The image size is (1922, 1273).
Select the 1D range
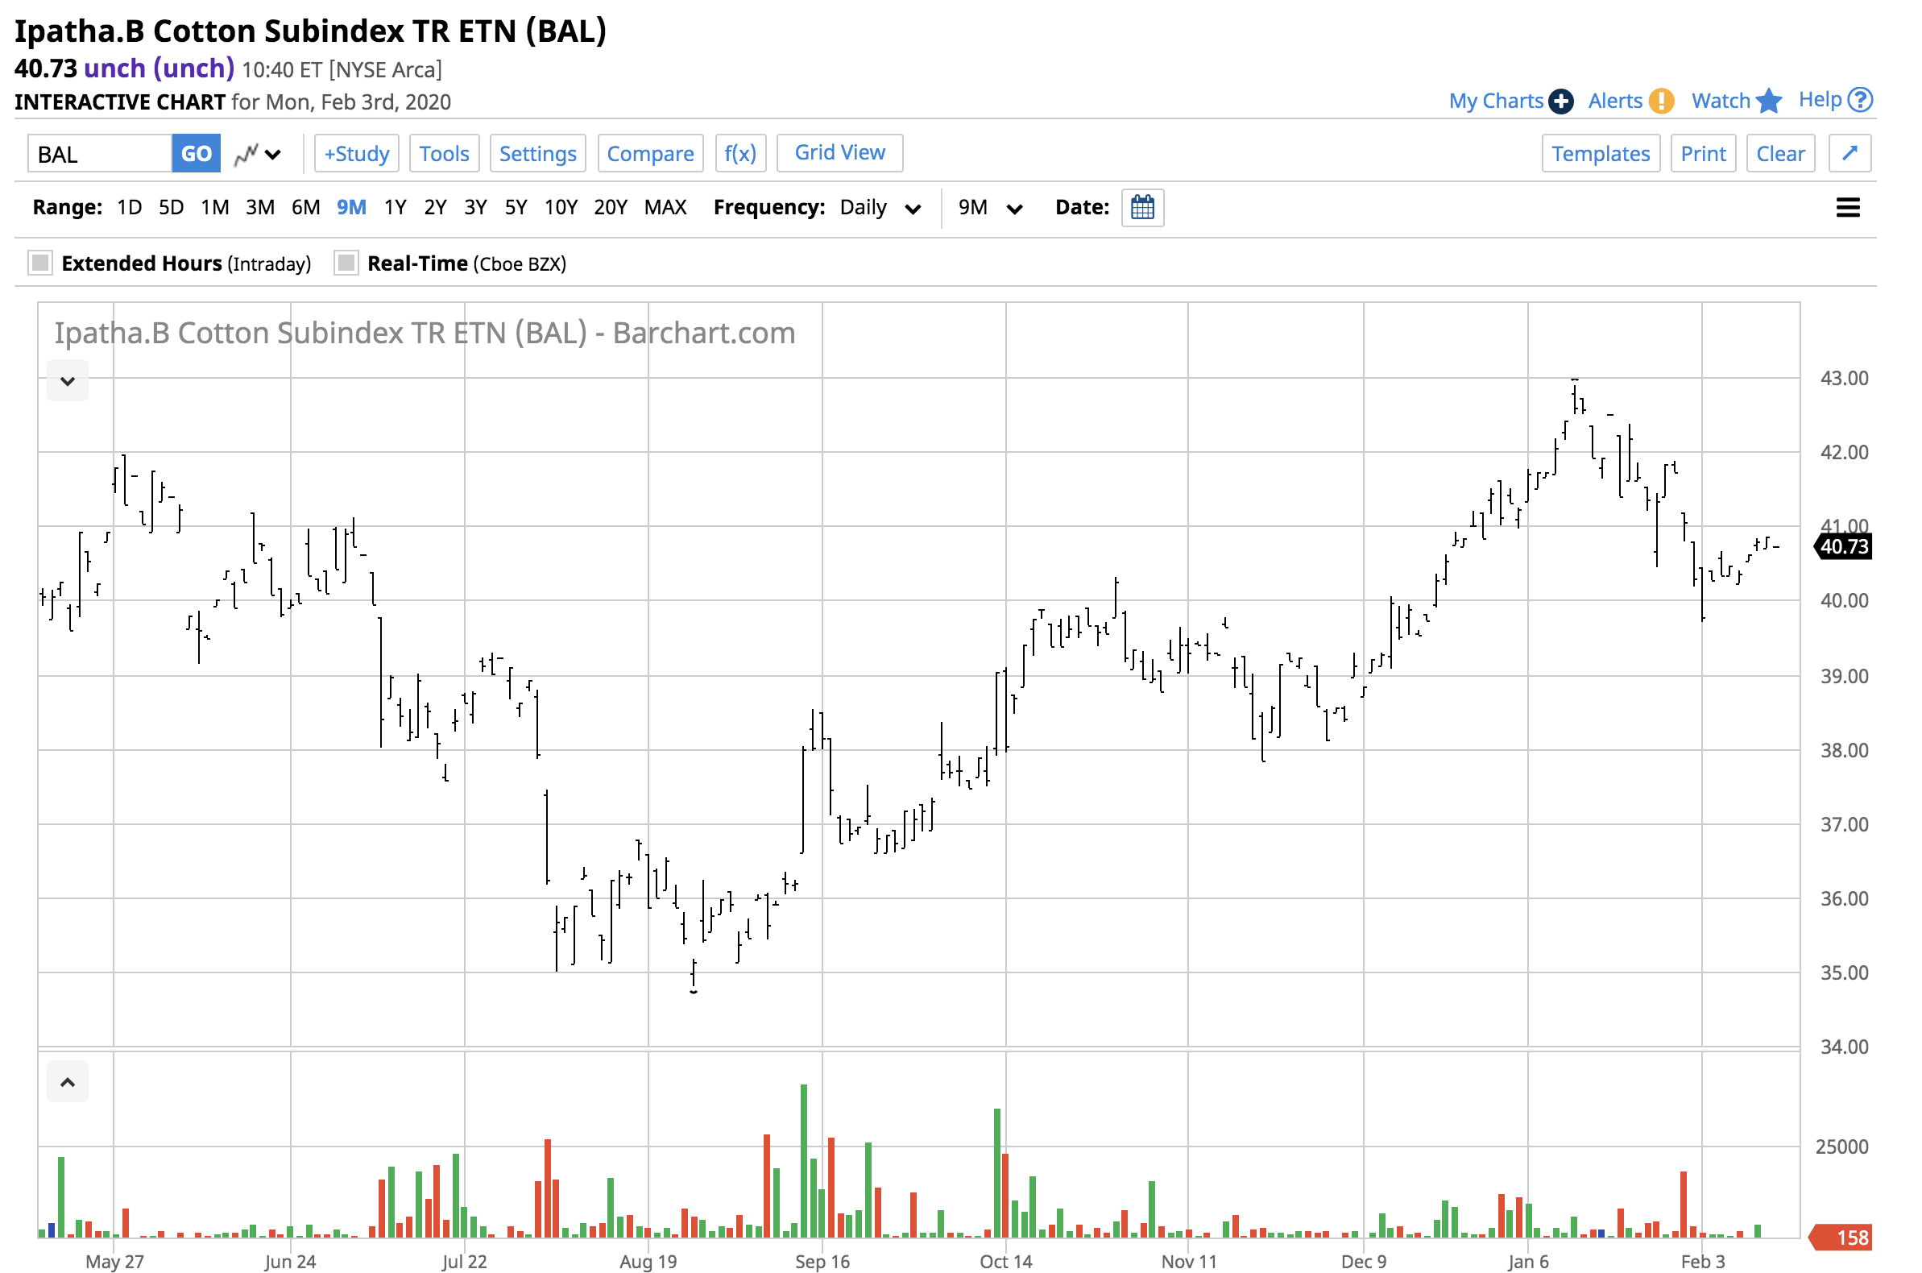(x=129, y=208)
